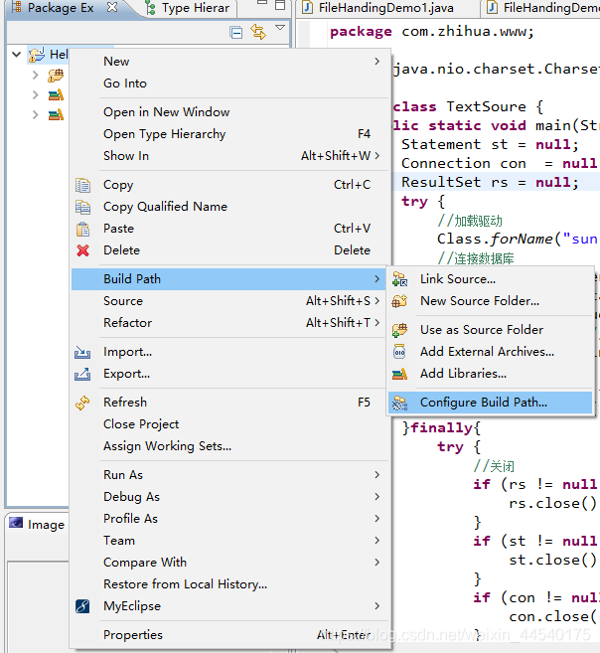The image size is (600, 653).
Task: Open the New submenu
Action: pos(230,62)
